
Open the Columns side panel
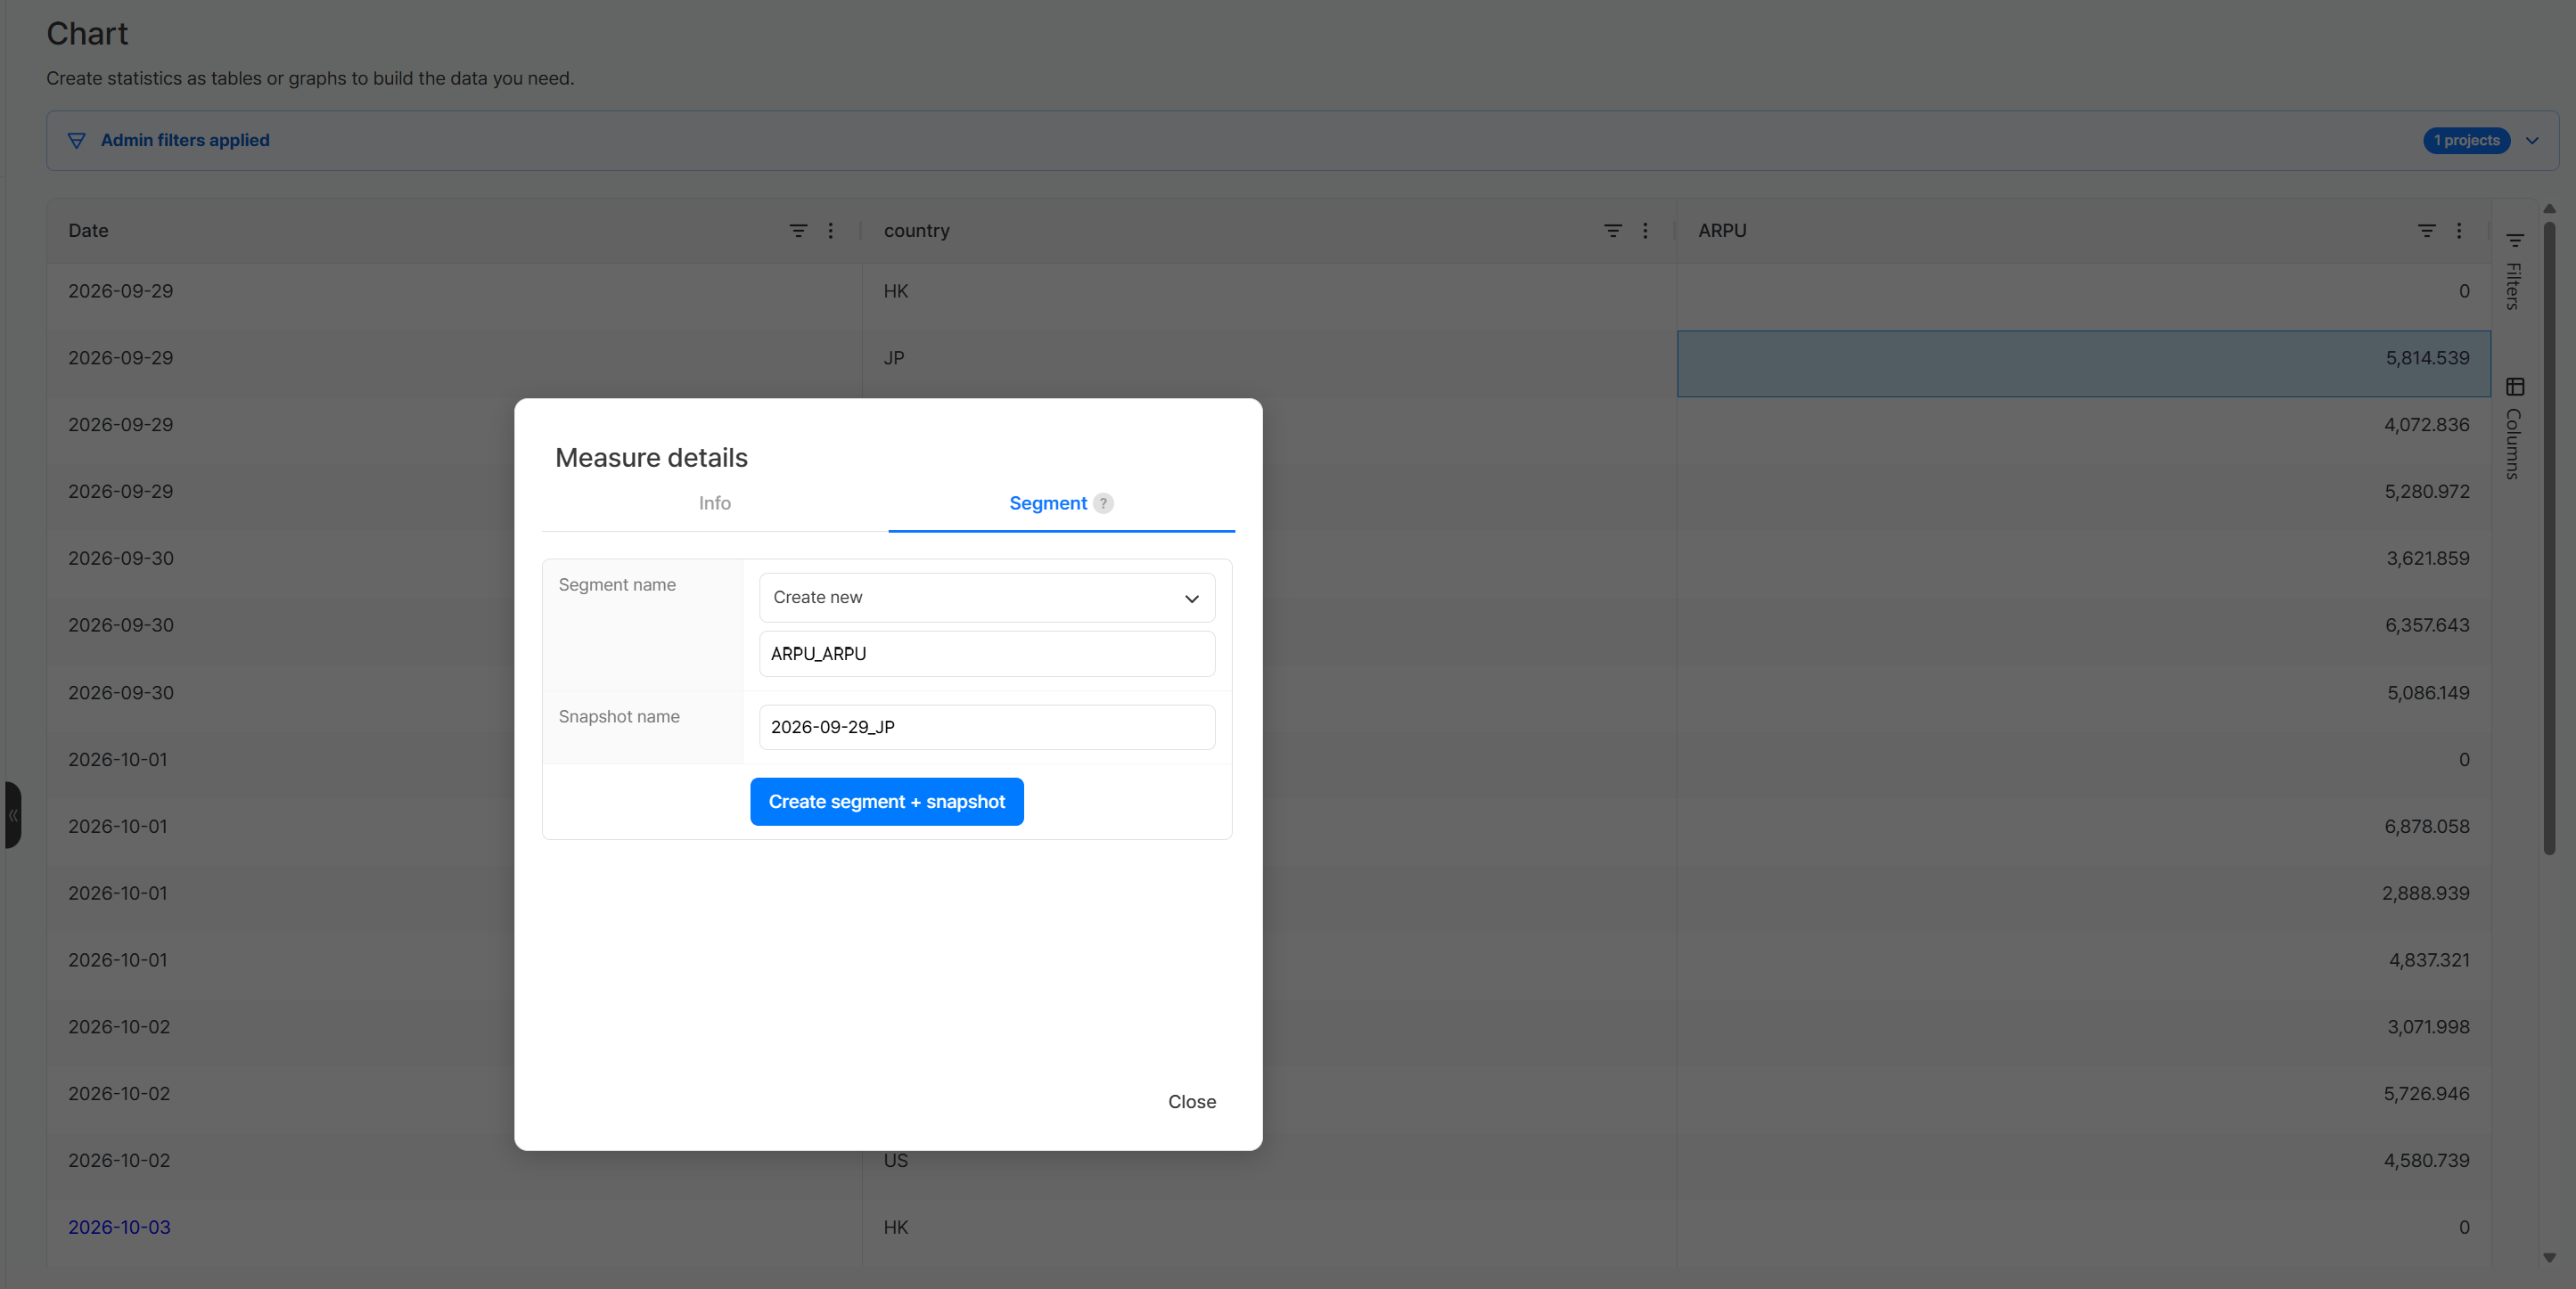2514,428
